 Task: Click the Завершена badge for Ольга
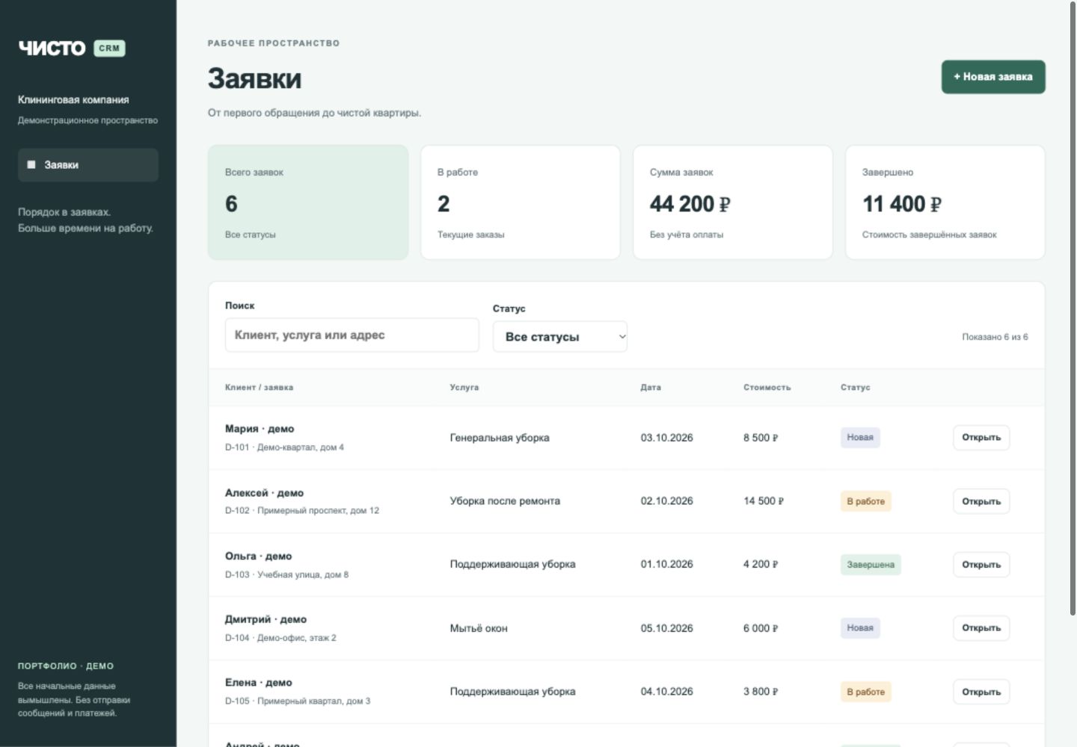(871, 565)
